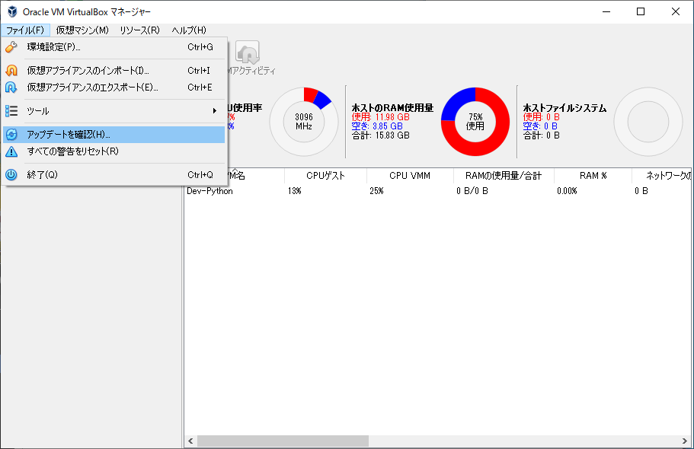Image resolution: width=694 pixels, height=449 pixels.
Task: Click the host RAM 75% donut chart
Action: click(475, 122)
